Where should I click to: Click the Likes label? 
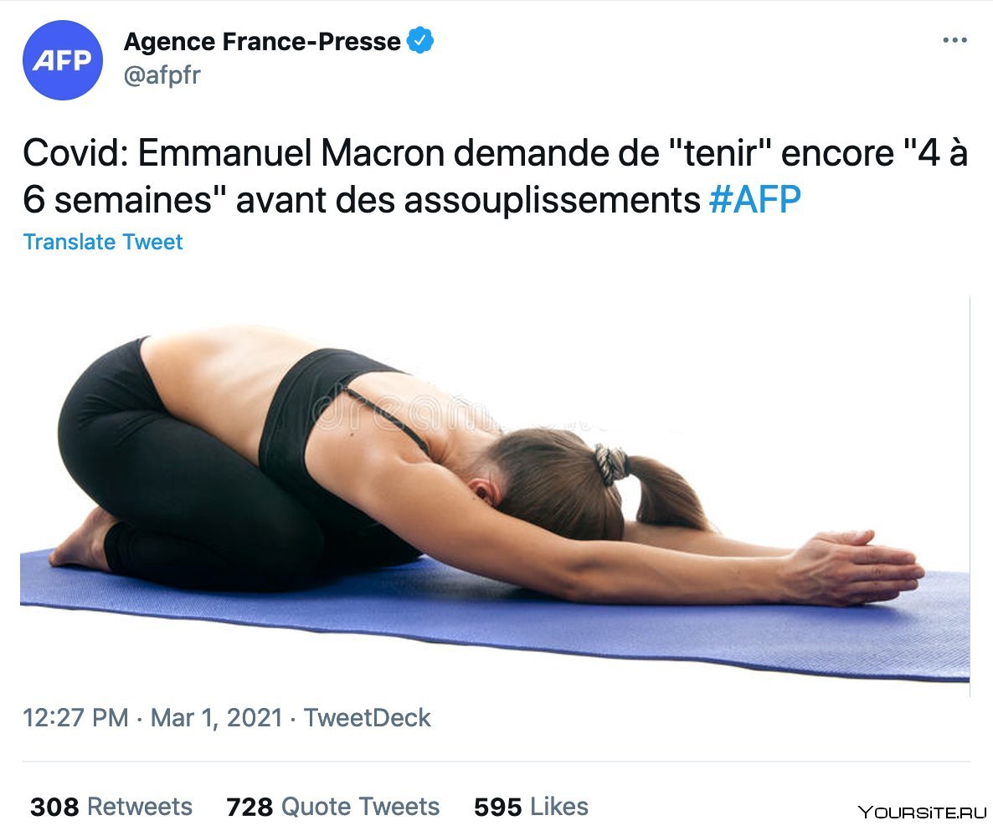coord(559,807)
